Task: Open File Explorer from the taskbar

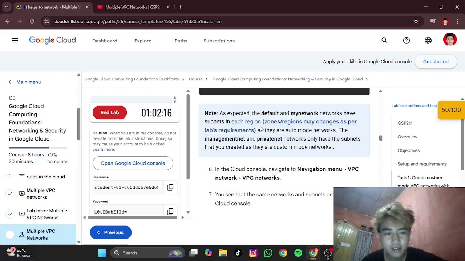Action: click(223, 253)
